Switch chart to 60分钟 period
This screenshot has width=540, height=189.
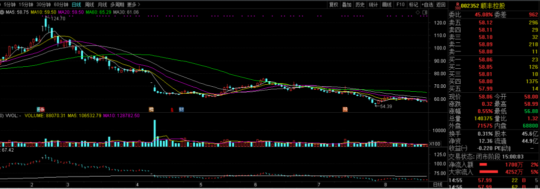[x=61, y=4]
